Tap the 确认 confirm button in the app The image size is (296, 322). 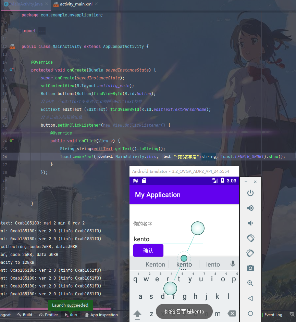pos(148,250)
